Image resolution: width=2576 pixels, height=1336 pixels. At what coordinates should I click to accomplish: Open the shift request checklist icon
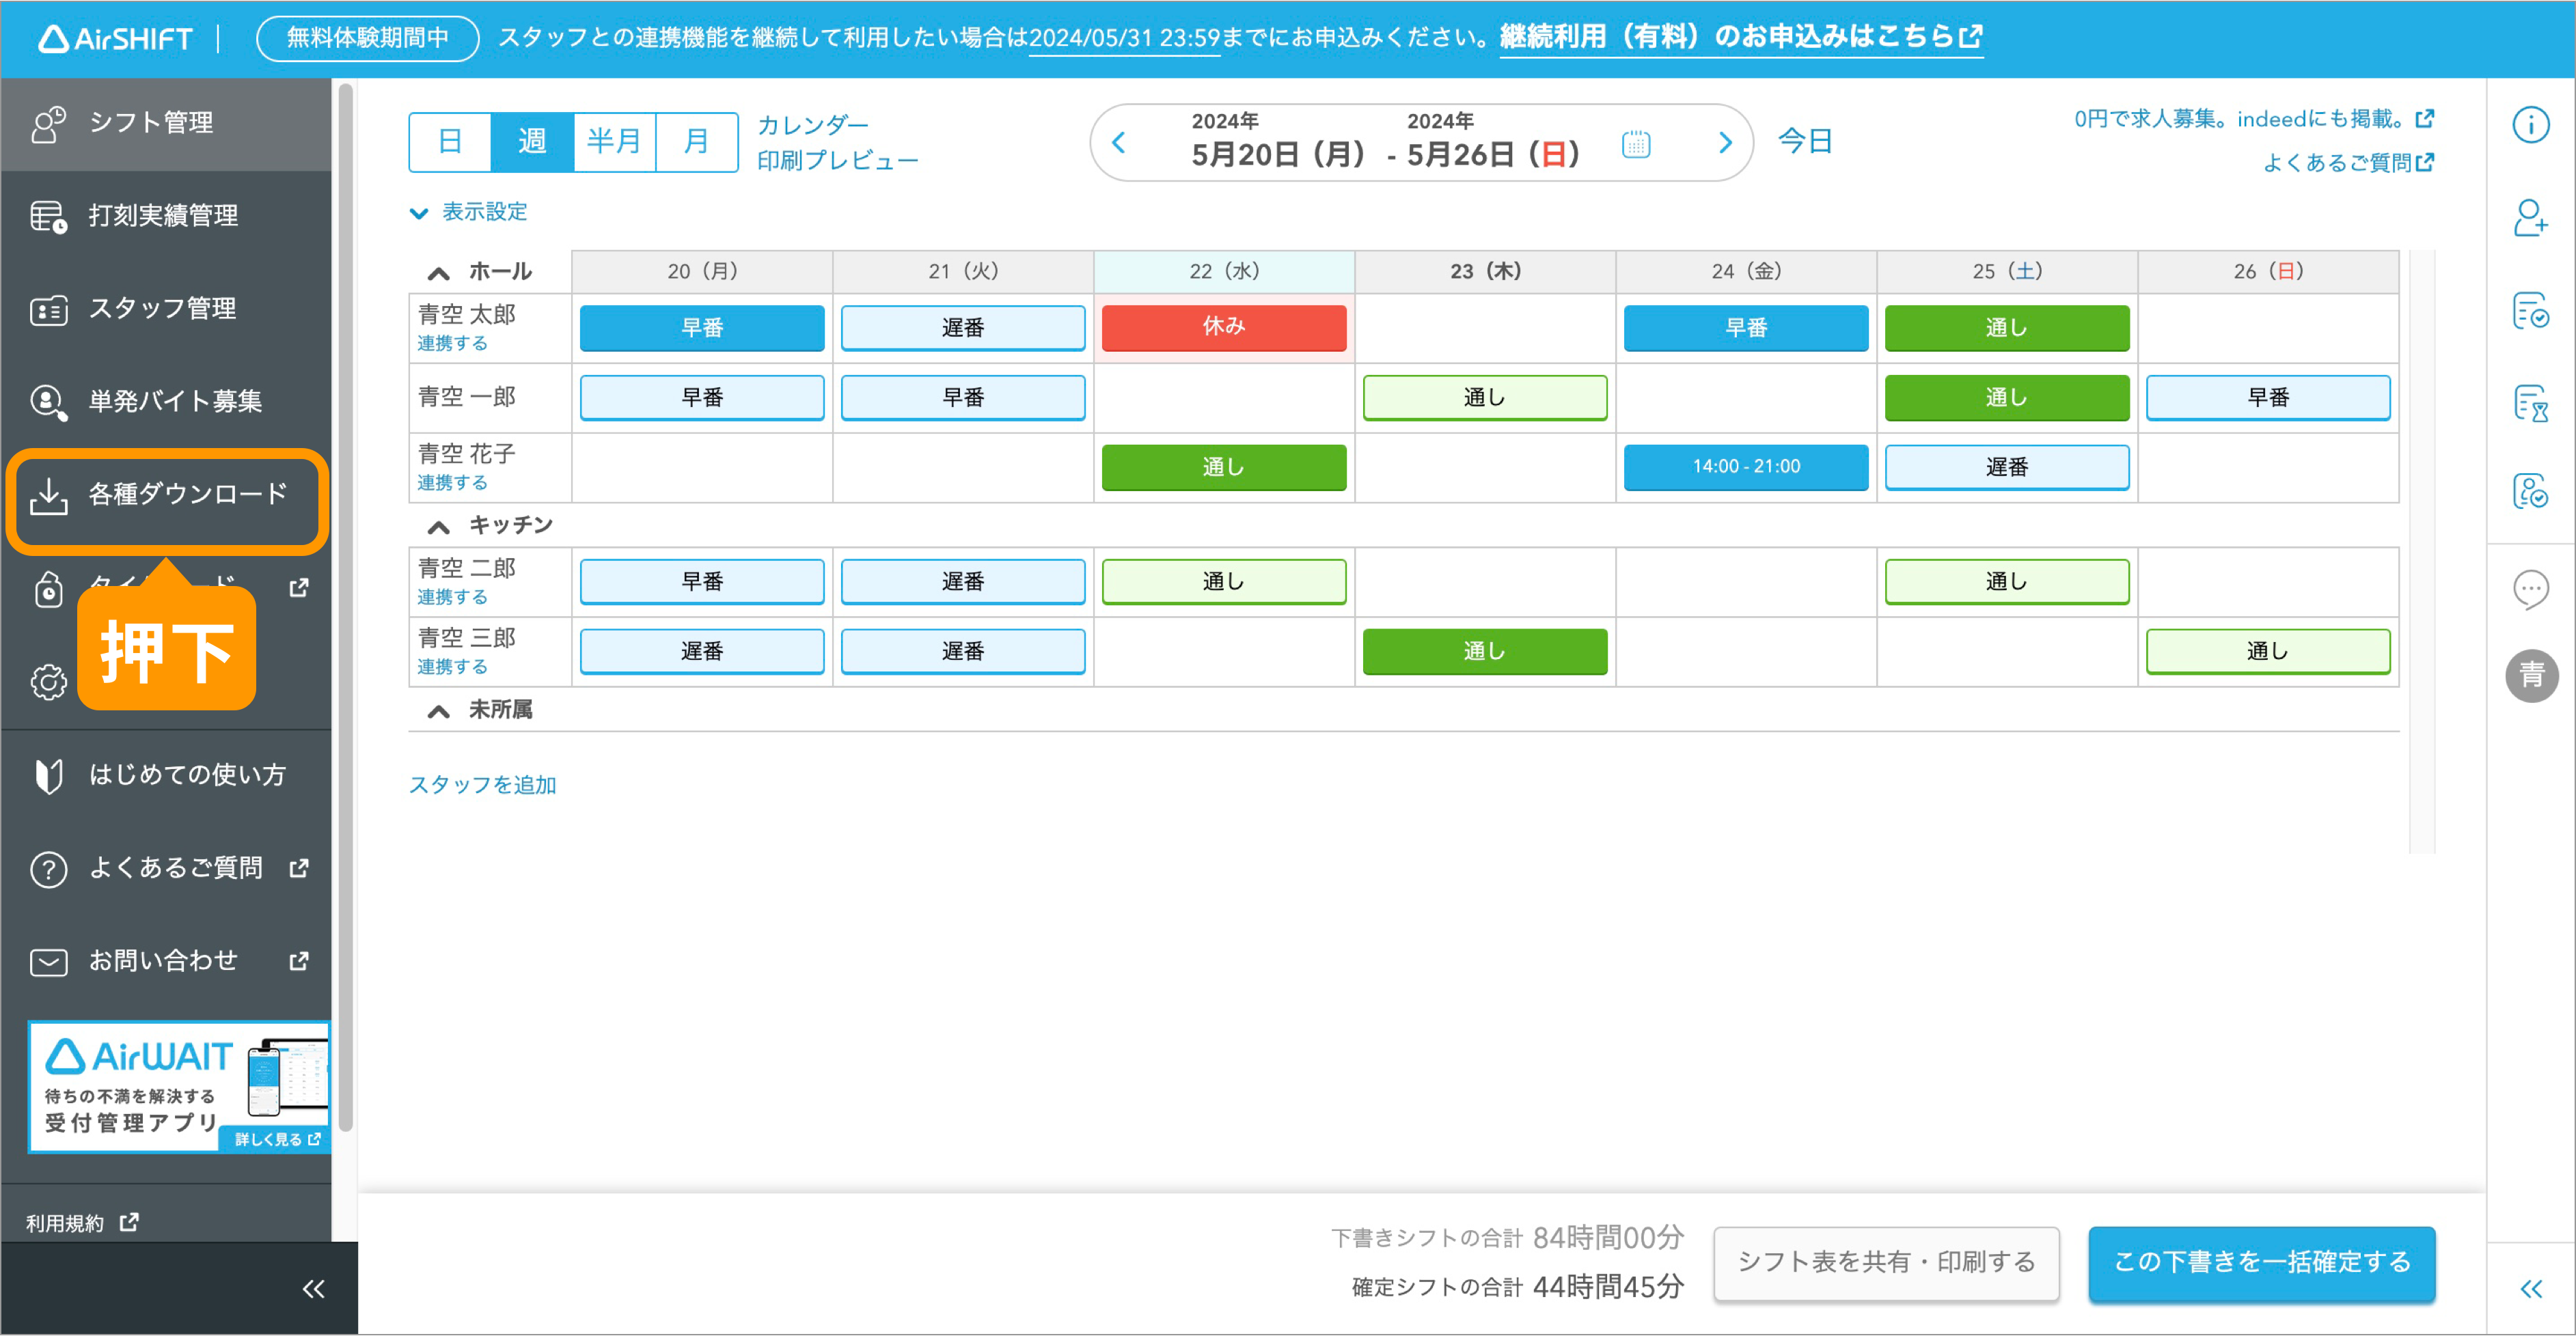tap(2530, 310)
